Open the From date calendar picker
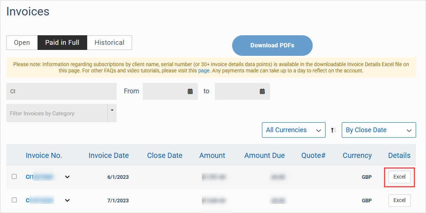The image size is (426, 213). coord(190,91)
